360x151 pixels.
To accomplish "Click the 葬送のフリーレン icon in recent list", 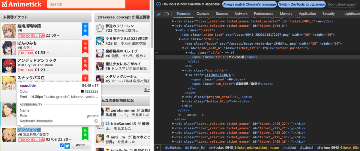I will point(100,28).
